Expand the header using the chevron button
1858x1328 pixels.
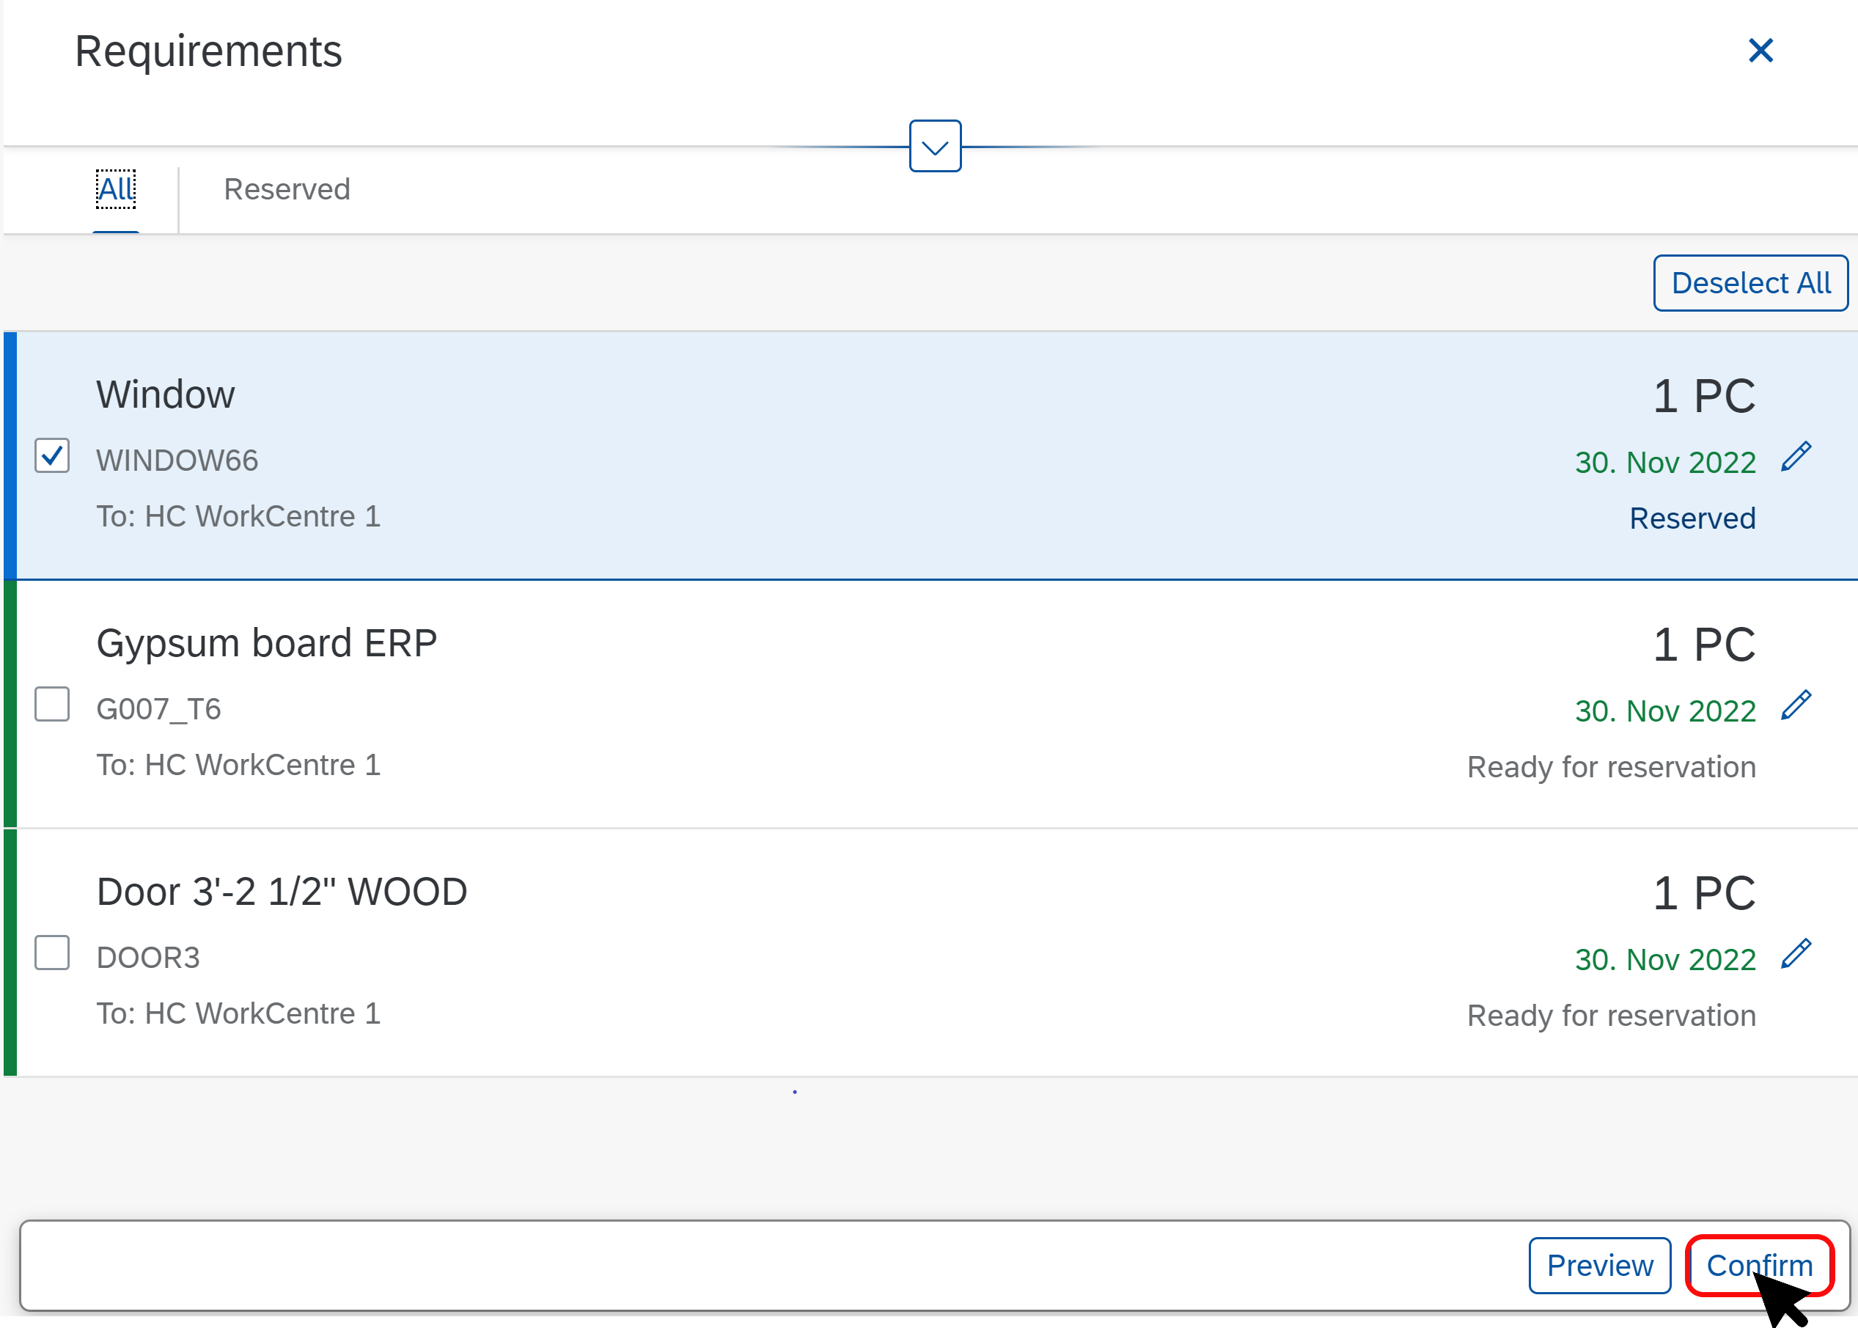tap(935, 147)
